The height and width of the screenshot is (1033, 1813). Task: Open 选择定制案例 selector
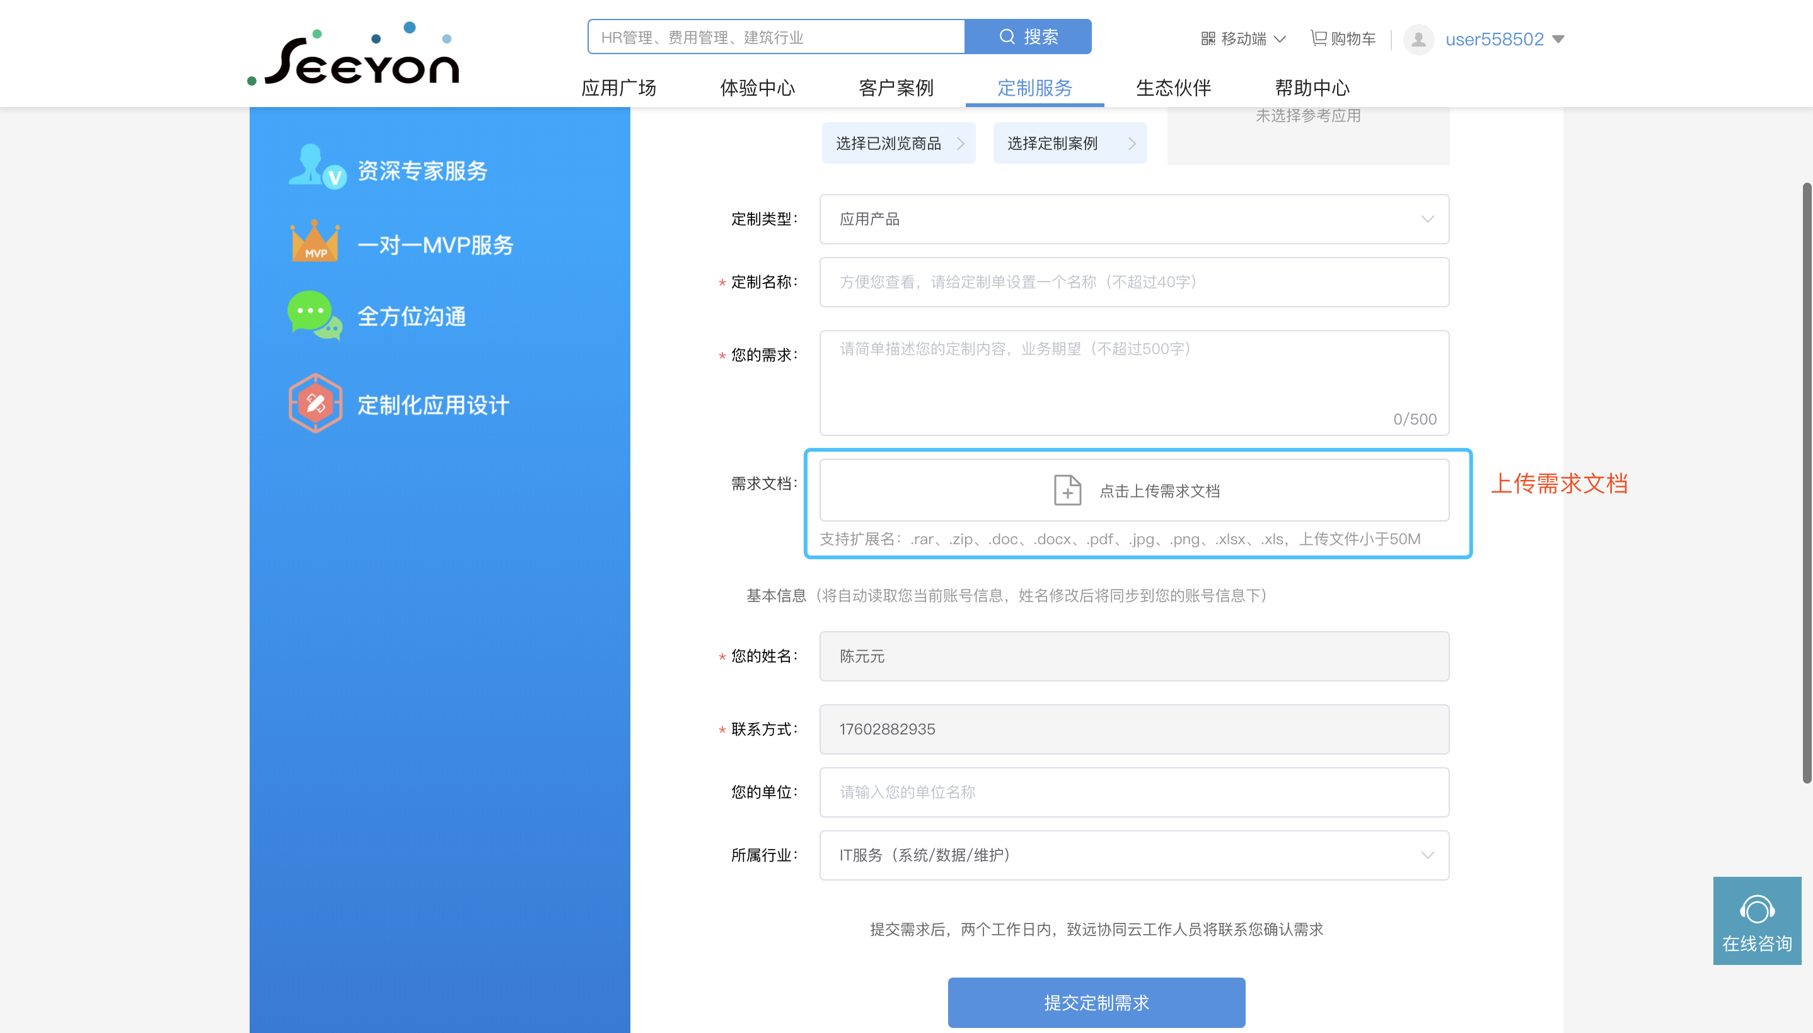(x=1070, y=144)
